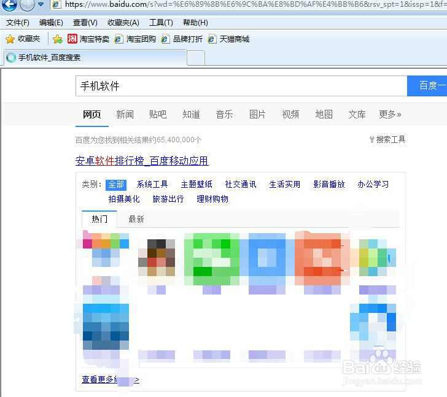Click the search box containing 手机软件

241,86
